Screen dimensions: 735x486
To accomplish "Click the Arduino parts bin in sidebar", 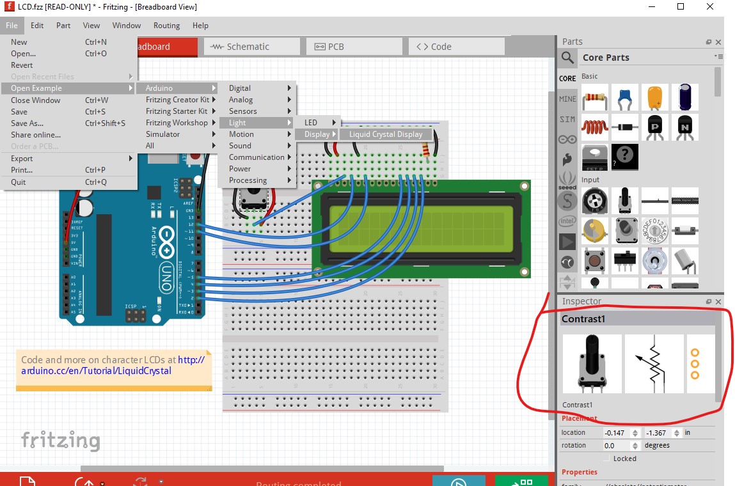I will coord(567,139).
